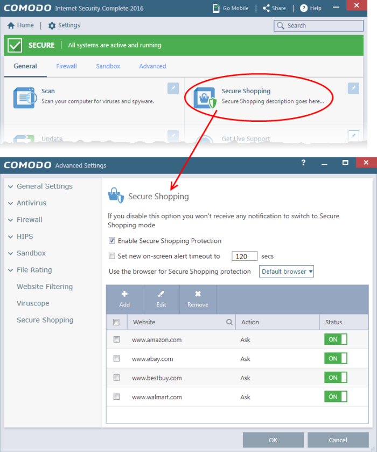The width and height of the screenshot is (377, 452).
Task: Turn off the ON switch for www.amazon.com
Action: click(x=336, y=339)
